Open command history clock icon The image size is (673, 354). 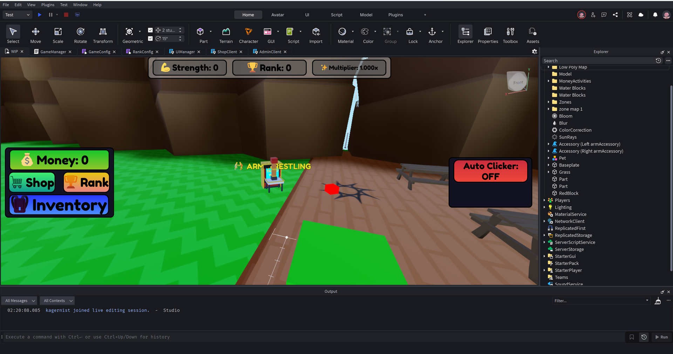644,337
